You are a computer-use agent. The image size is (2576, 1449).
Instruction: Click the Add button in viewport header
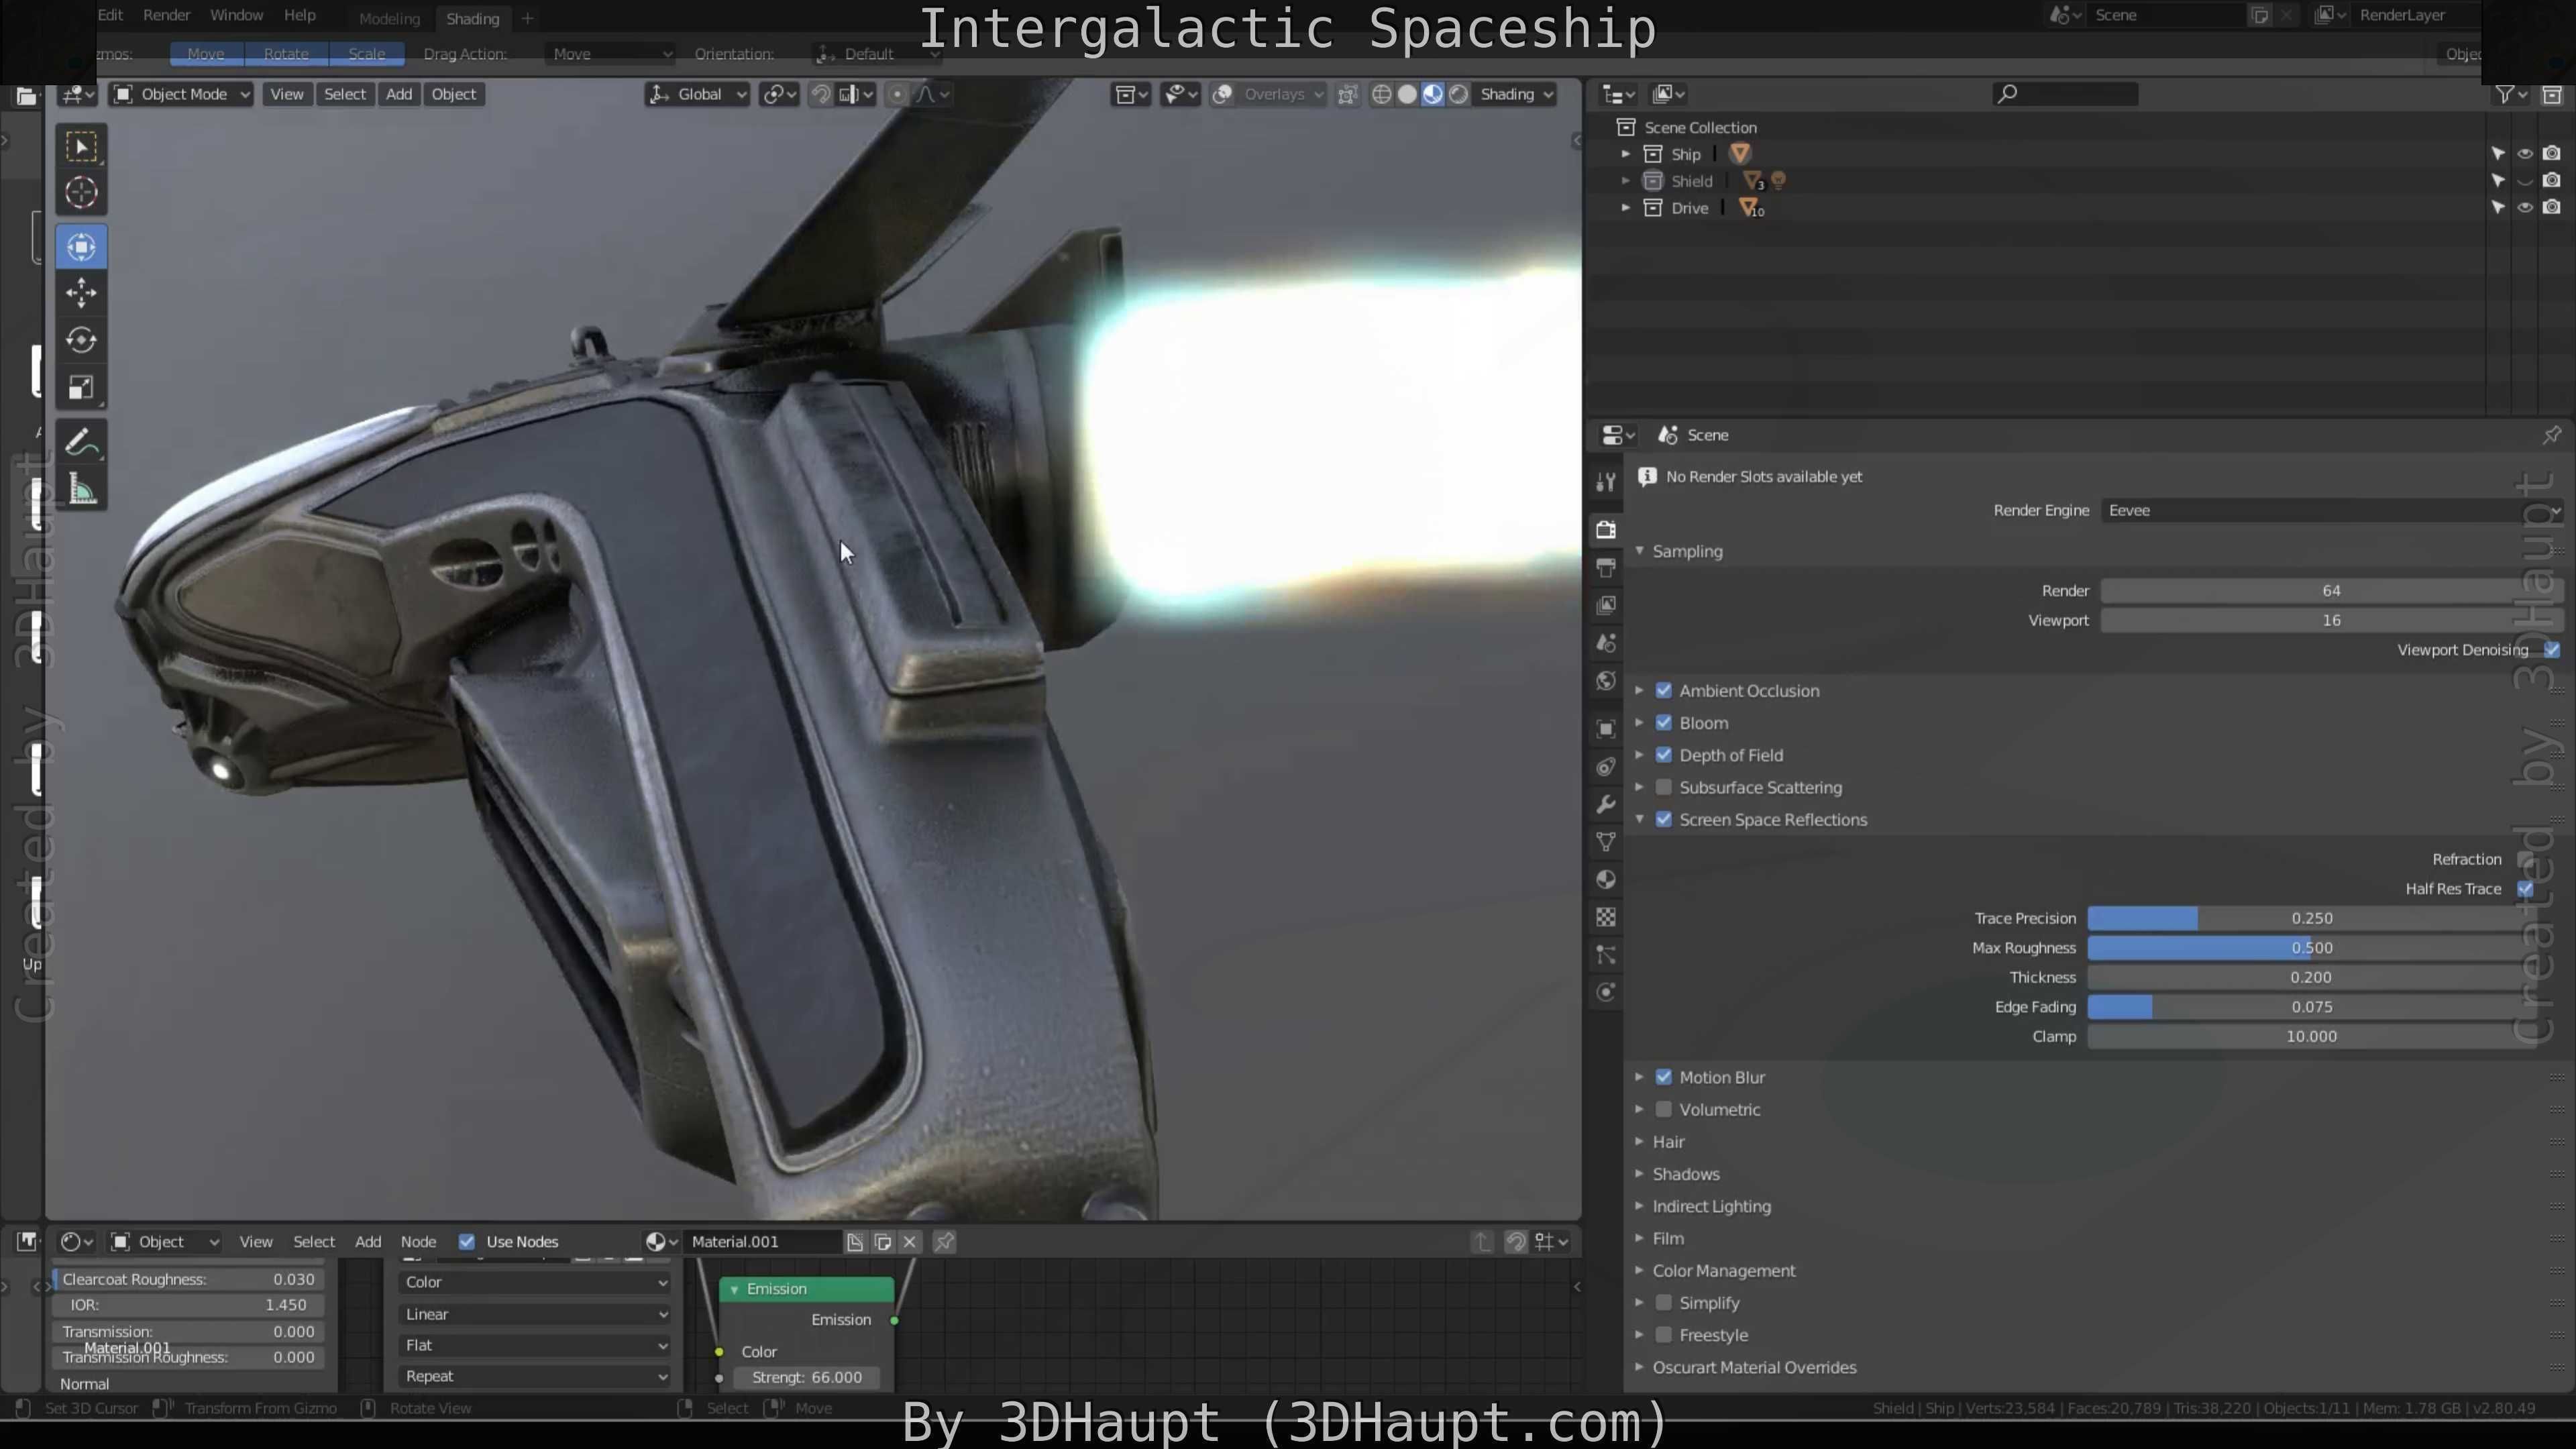[399, 94]
